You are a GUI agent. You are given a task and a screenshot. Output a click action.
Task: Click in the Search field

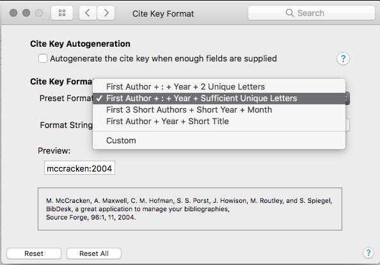pyautogui.click(x=312, y=13)
